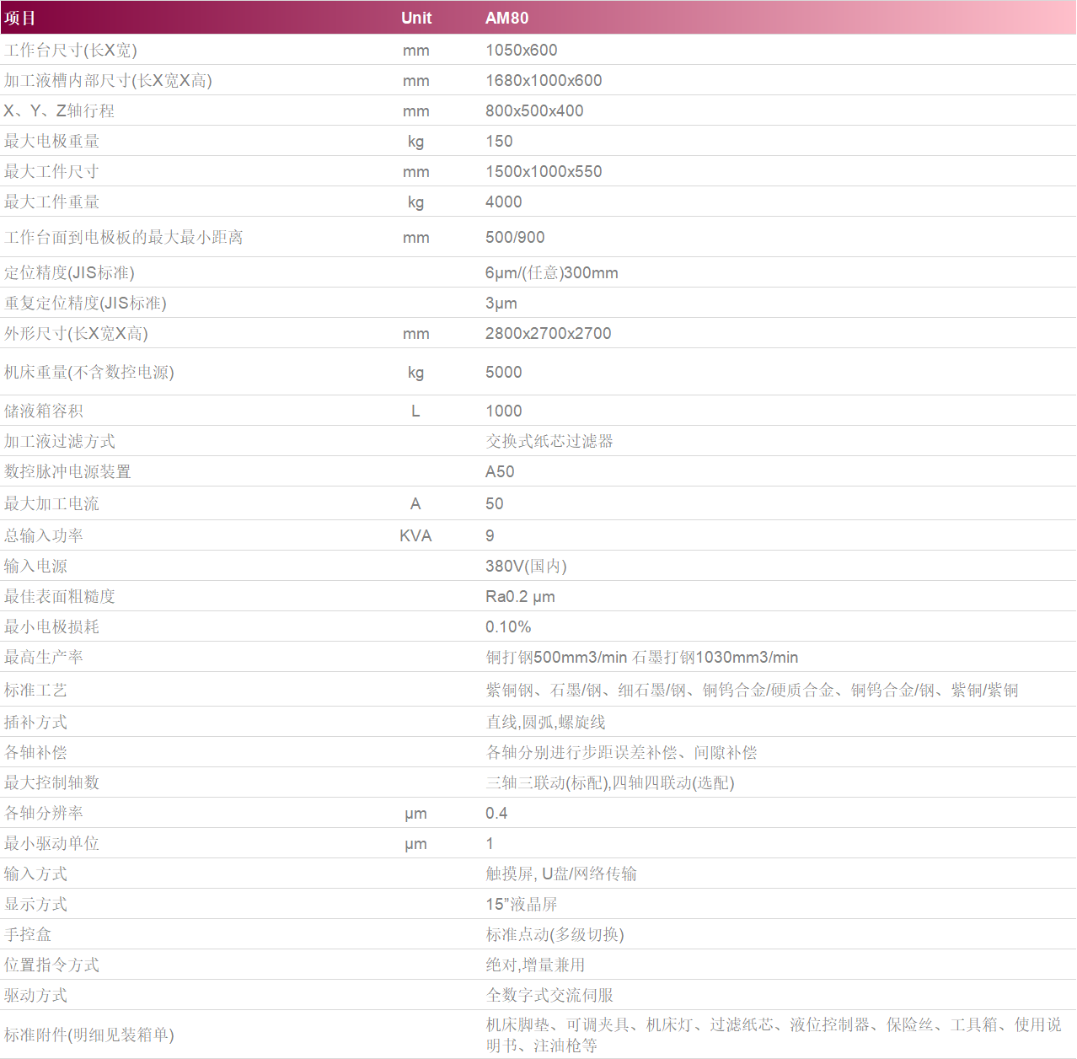The height and width of the screenshot is (1059, 1077).
Task: Click the value '三轴三联动(标配),四轴四联动(选配)'
Action: [x=610, y=782]
